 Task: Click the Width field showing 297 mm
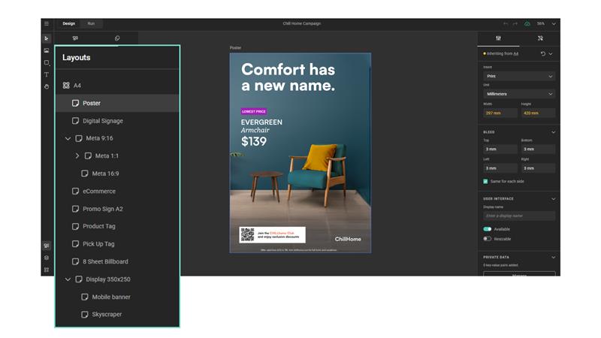coord(500,113)
